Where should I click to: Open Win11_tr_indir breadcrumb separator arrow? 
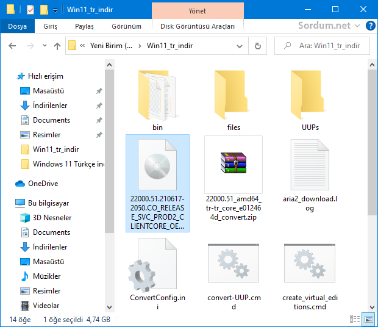pyautogui.click(x=140, y=46)
